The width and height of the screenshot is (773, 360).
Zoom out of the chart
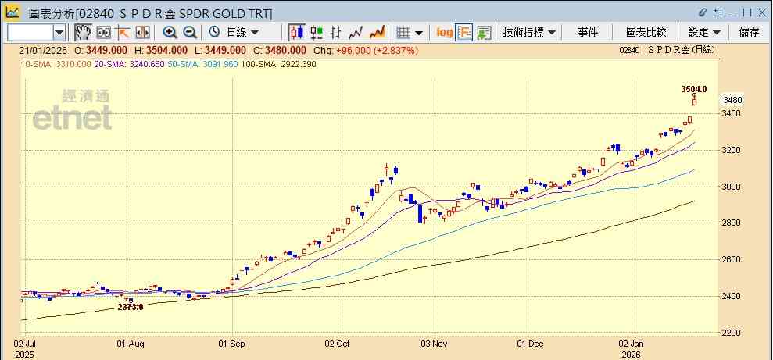tap(190, 33)
